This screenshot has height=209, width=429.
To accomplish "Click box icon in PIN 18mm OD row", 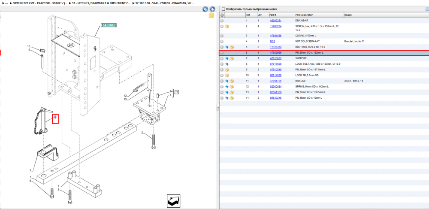I will coord(227,70).
